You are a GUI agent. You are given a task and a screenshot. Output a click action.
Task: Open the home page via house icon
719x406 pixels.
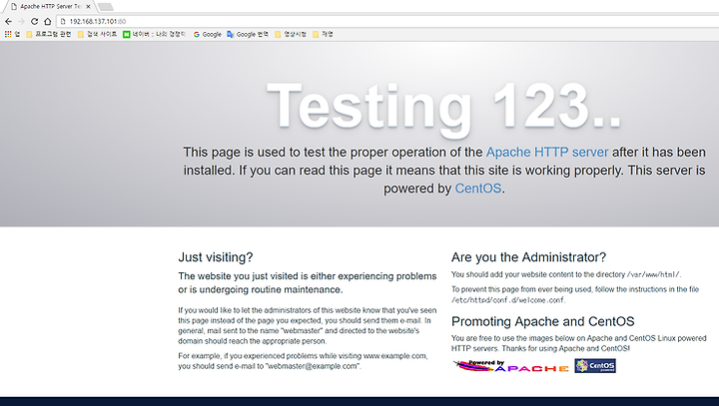pos(48,21)
